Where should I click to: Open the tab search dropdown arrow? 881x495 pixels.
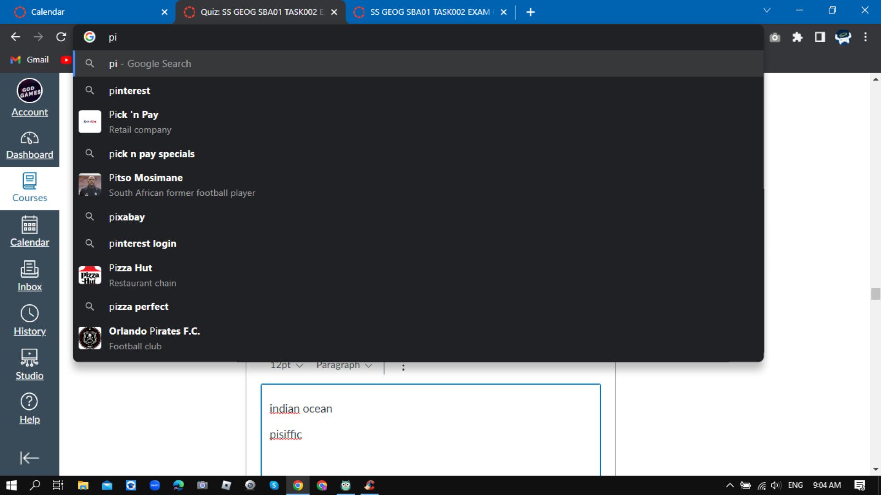[x=767, y=10]
